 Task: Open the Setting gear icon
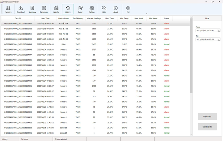[x=92, y=9]
